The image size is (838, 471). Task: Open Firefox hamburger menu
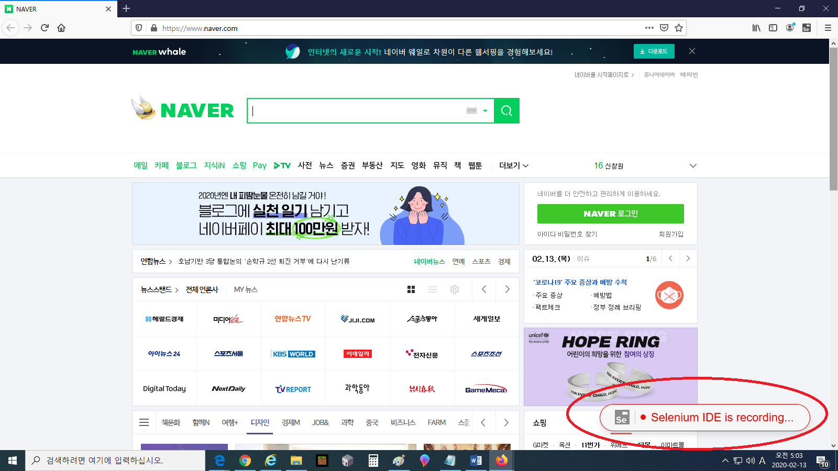(x=828, y=28)
